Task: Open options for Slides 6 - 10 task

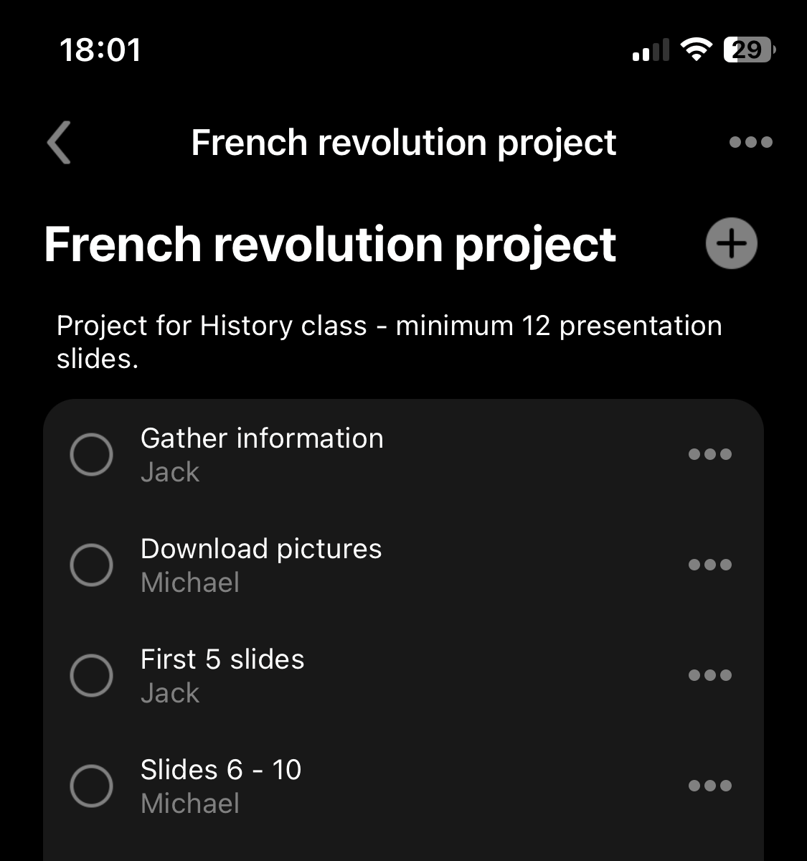Action: 709,786
